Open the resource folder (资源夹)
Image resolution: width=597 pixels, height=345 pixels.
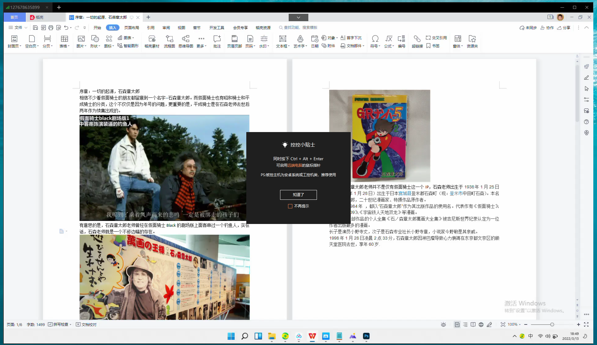click(472, 42)
